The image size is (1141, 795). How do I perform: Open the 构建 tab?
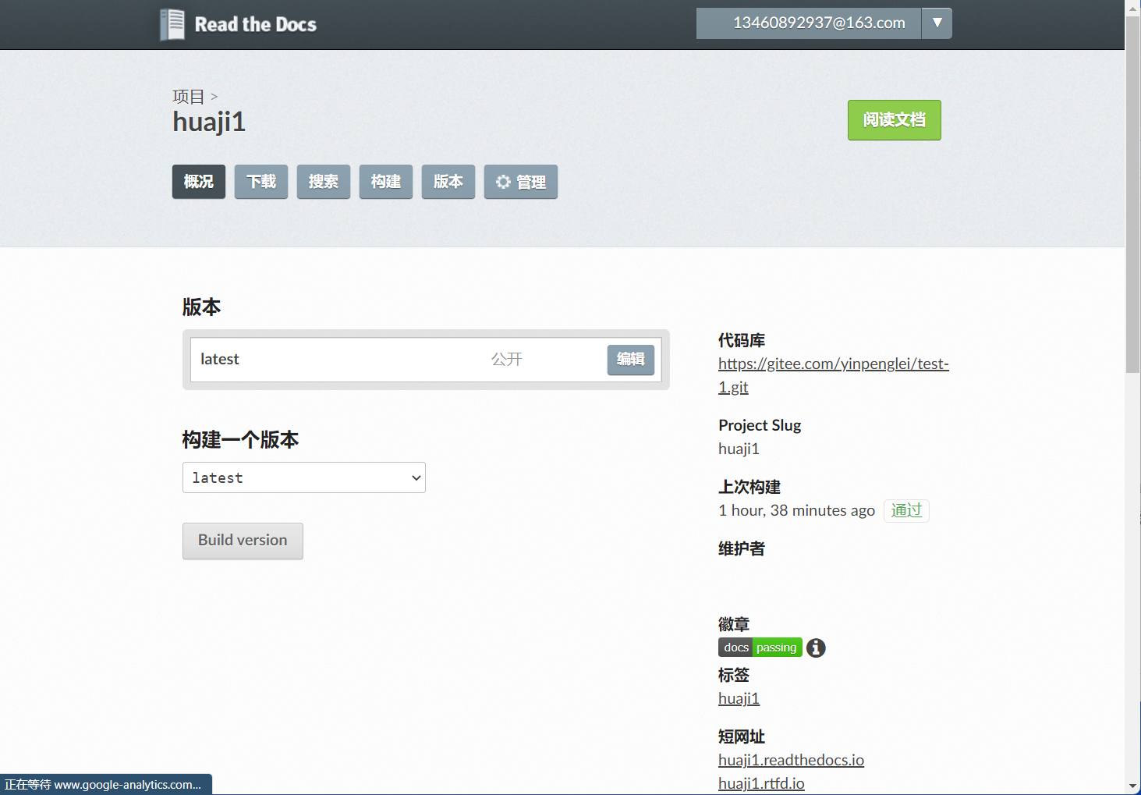click(x=386, y=182)
